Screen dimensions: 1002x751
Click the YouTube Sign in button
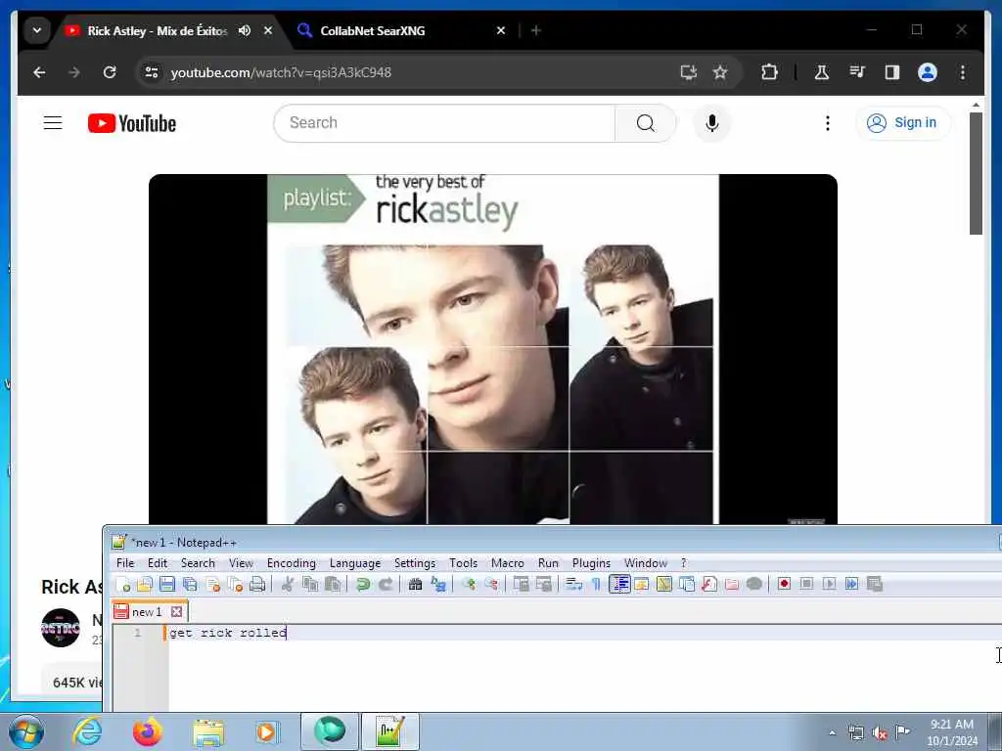903,122
